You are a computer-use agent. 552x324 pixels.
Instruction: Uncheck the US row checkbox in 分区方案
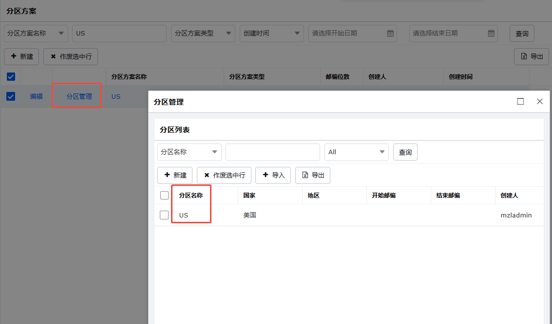pyautogui.click(x=11, y=96)
